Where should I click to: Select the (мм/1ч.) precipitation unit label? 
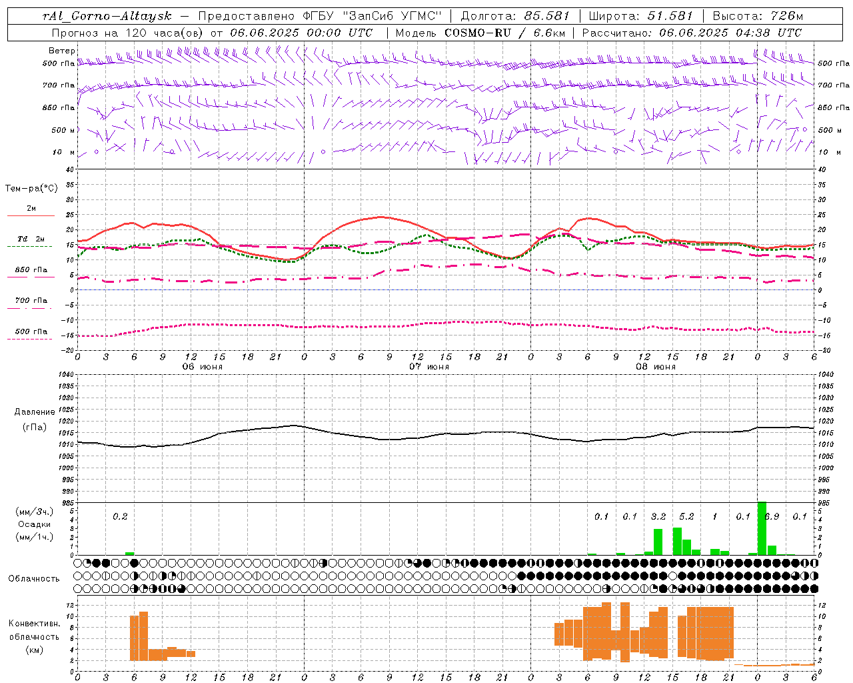(x=35, y=537)
